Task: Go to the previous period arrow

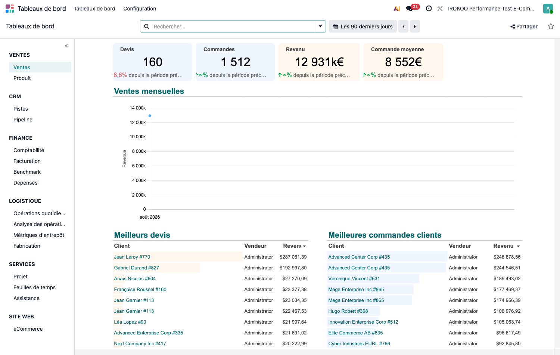Action: click(x=403, y=27)
